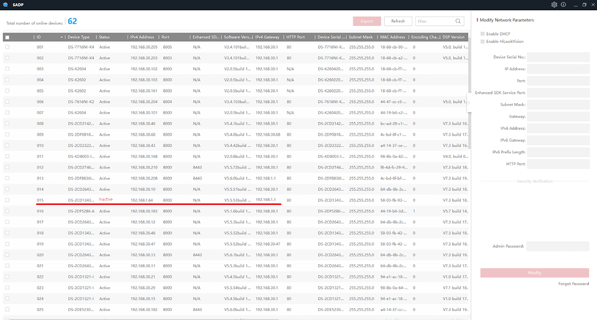Click the IP Address input field
This screenshot has height=320, width=597.
coord(558,69)
